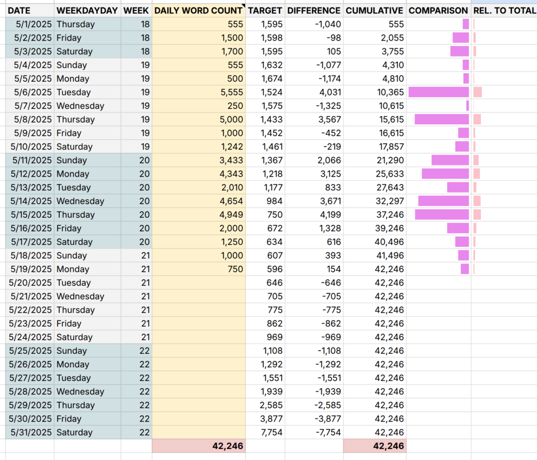Click the weekday cell for 5/30/2025

(x=87, y=419)
